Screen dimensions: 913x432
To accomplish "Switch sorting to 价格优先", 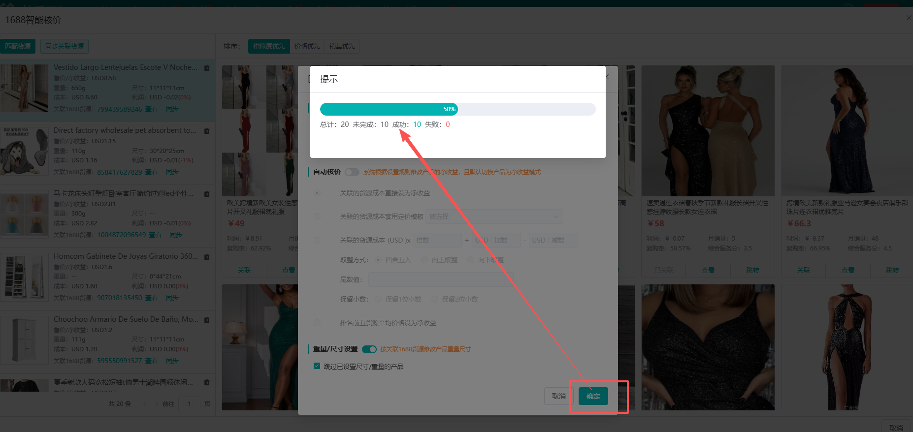I will 307,46.
